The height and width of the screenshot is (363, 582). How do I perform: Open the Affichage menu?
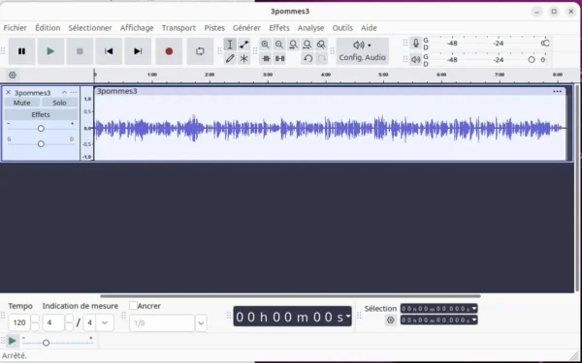(137, 28)
